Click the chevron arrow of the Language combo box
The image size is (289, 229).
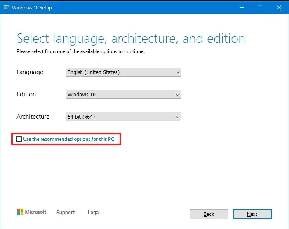tap(178, 72)
